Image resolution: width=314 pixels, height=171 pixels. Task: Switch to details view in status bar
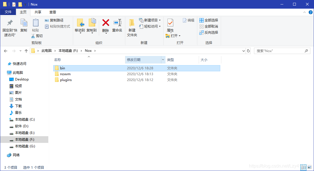pos(304,167)
